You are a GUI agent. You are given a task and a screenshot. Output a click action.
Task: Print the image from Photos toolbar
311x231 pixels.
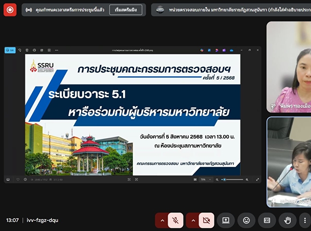coord(34,50)
